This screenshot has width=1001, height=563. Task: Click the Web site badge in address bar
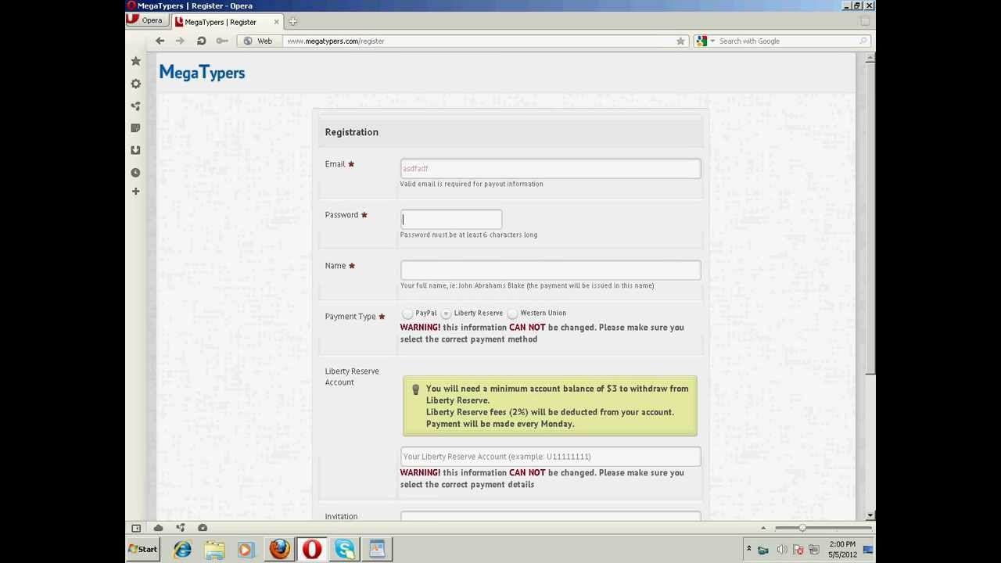(x=258, y=41)
